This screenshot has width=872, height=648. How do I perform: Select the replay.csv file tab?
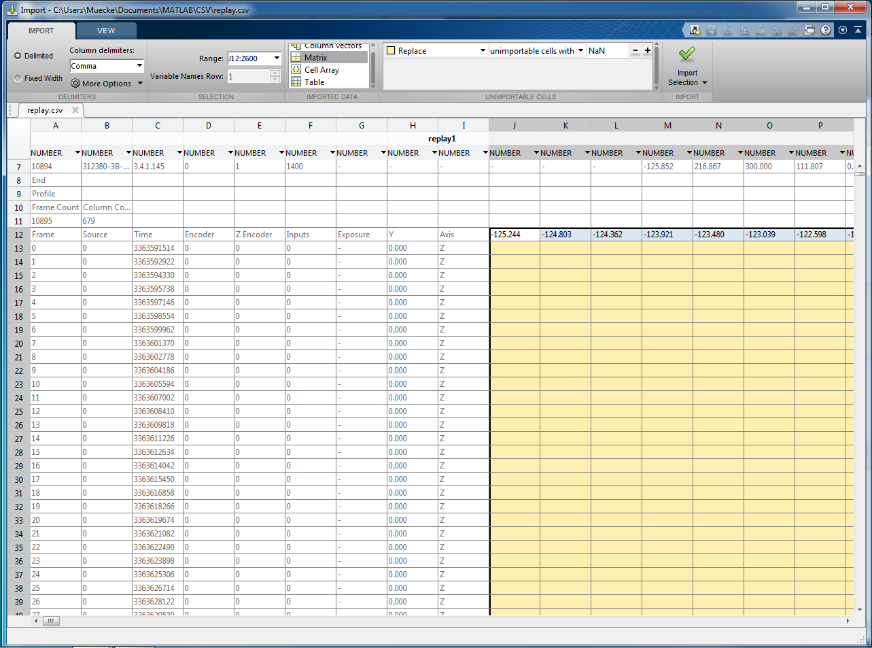coord(45,110)
